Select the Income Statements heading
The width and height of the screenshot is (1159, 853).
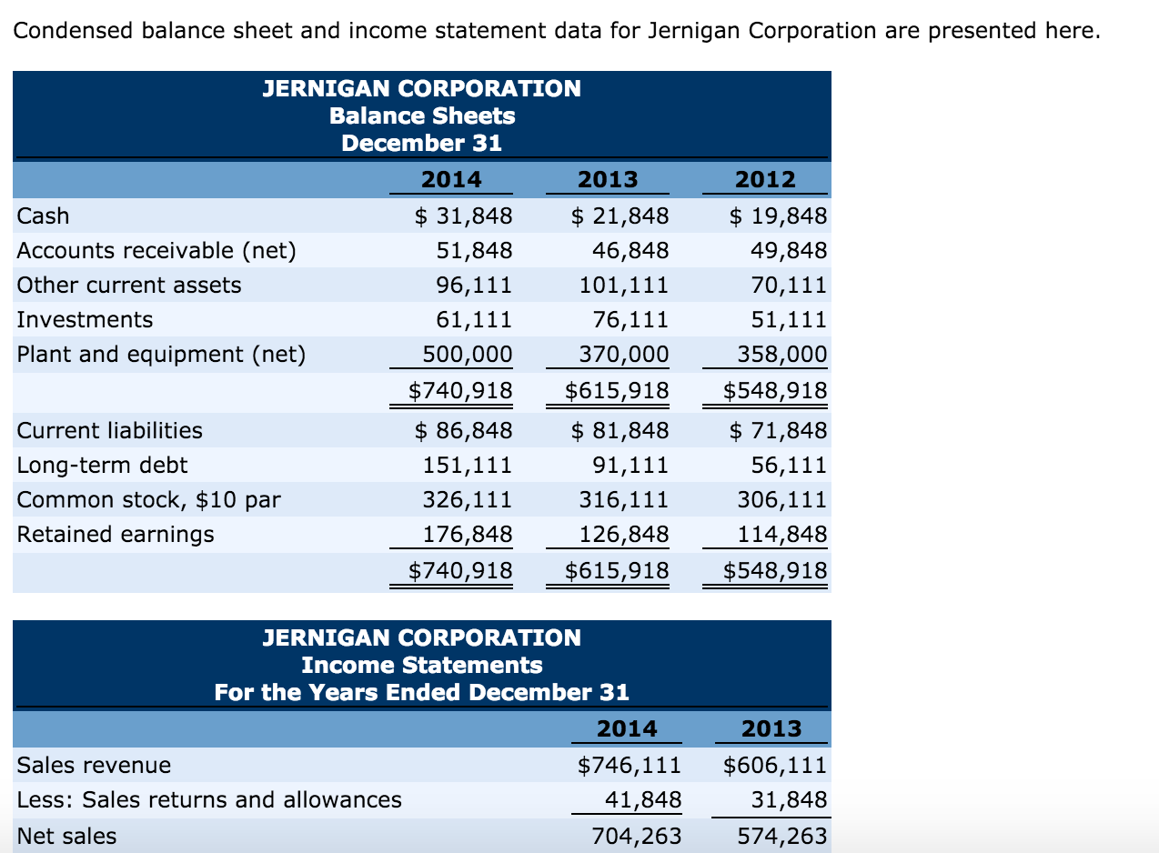click(x=421, y=665)
